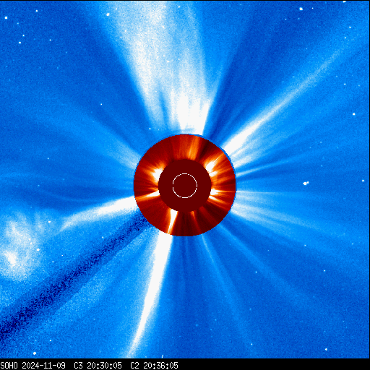Viewport: 370px width, 370px height.
Task: Select the bright star near top left edge
Action: [x=6, y=17]
